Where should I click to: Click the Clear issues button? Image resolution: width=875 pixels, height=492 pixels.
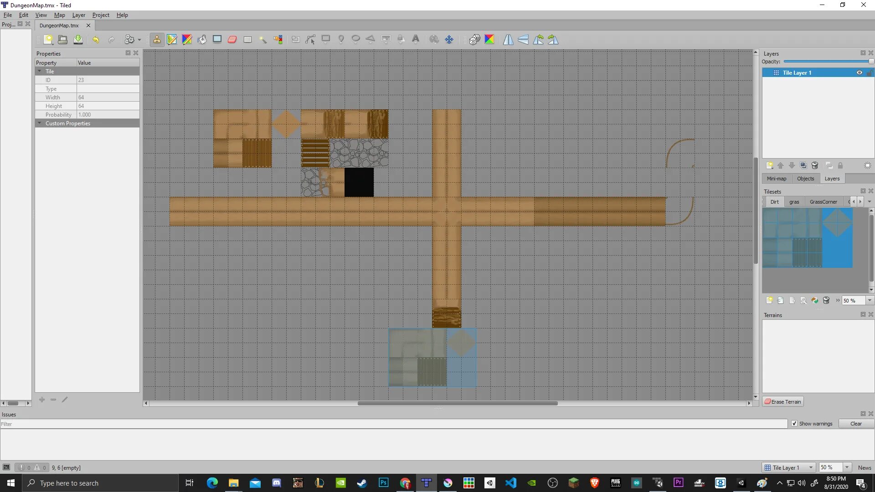(x=856, y=424)
